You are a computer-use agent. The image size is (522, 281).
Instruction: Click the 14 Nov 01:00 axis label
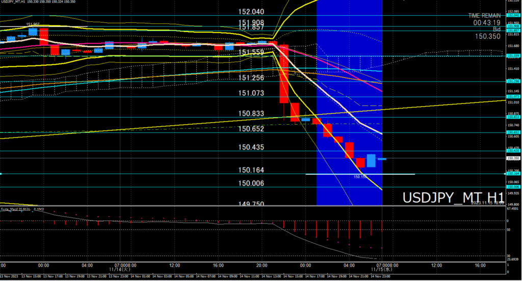tap(140, 276)
